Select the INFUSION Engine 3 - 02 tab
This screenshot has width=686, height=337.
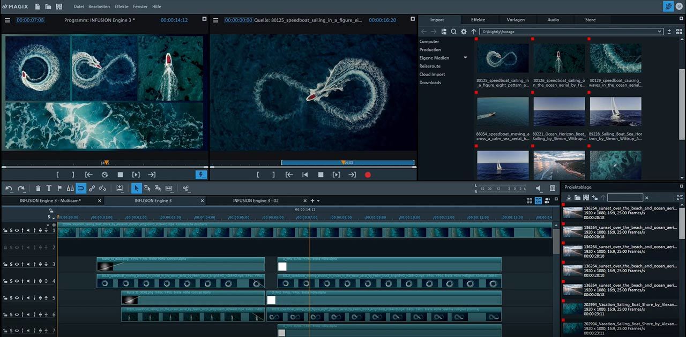(256, 200)
